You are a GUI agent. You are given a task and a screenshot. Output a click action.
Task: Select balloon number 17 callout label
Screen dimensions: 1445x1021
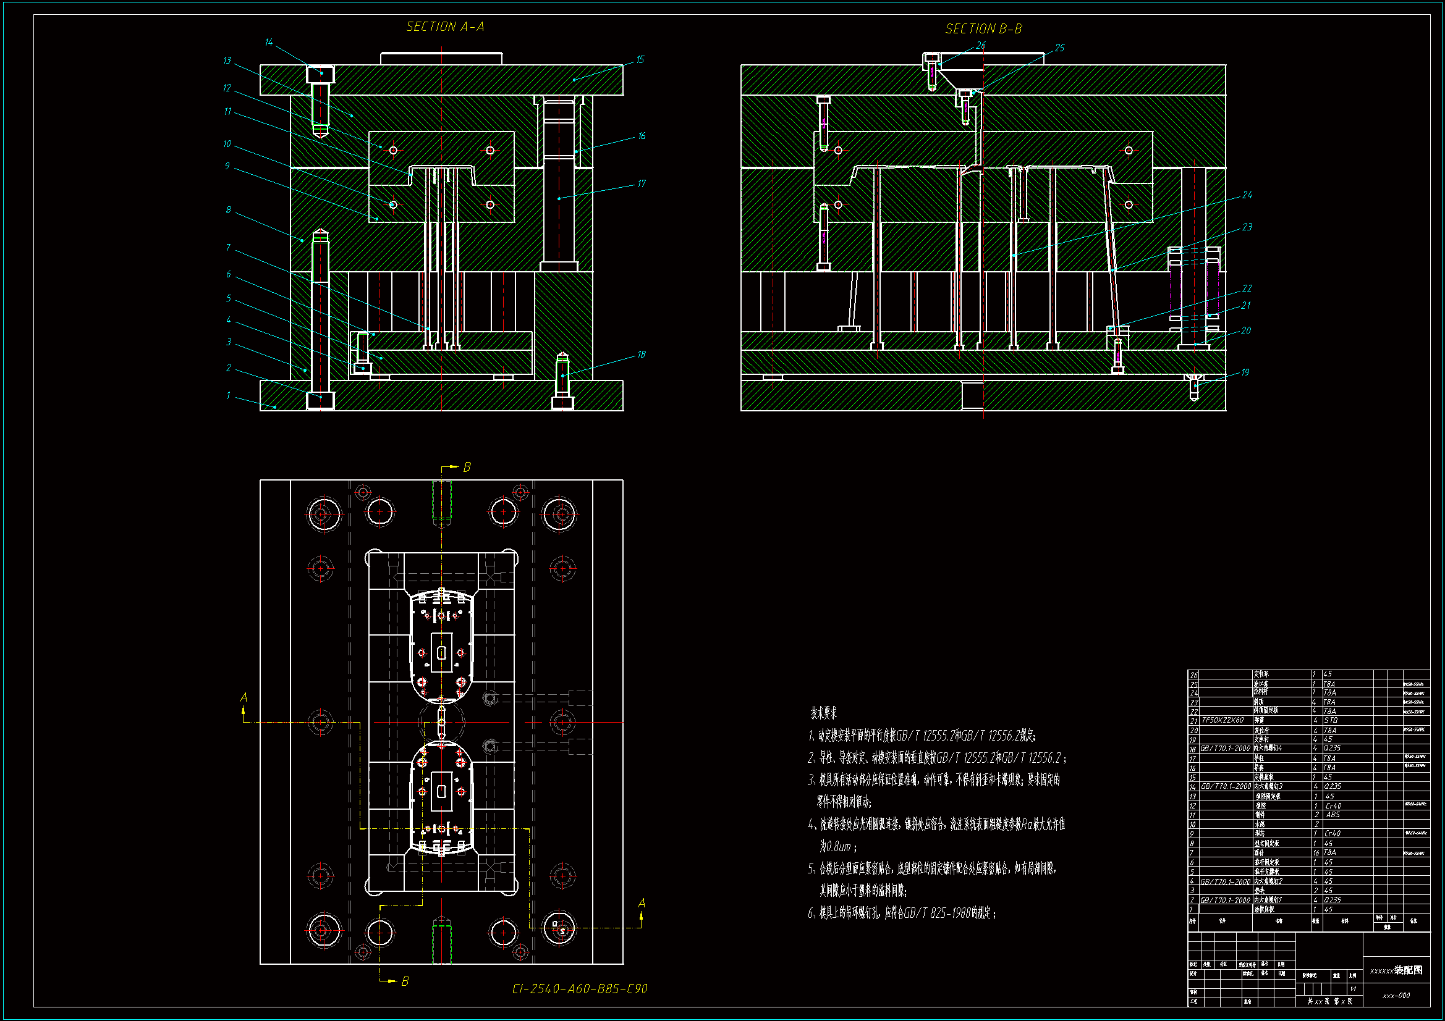pos(641,183)
